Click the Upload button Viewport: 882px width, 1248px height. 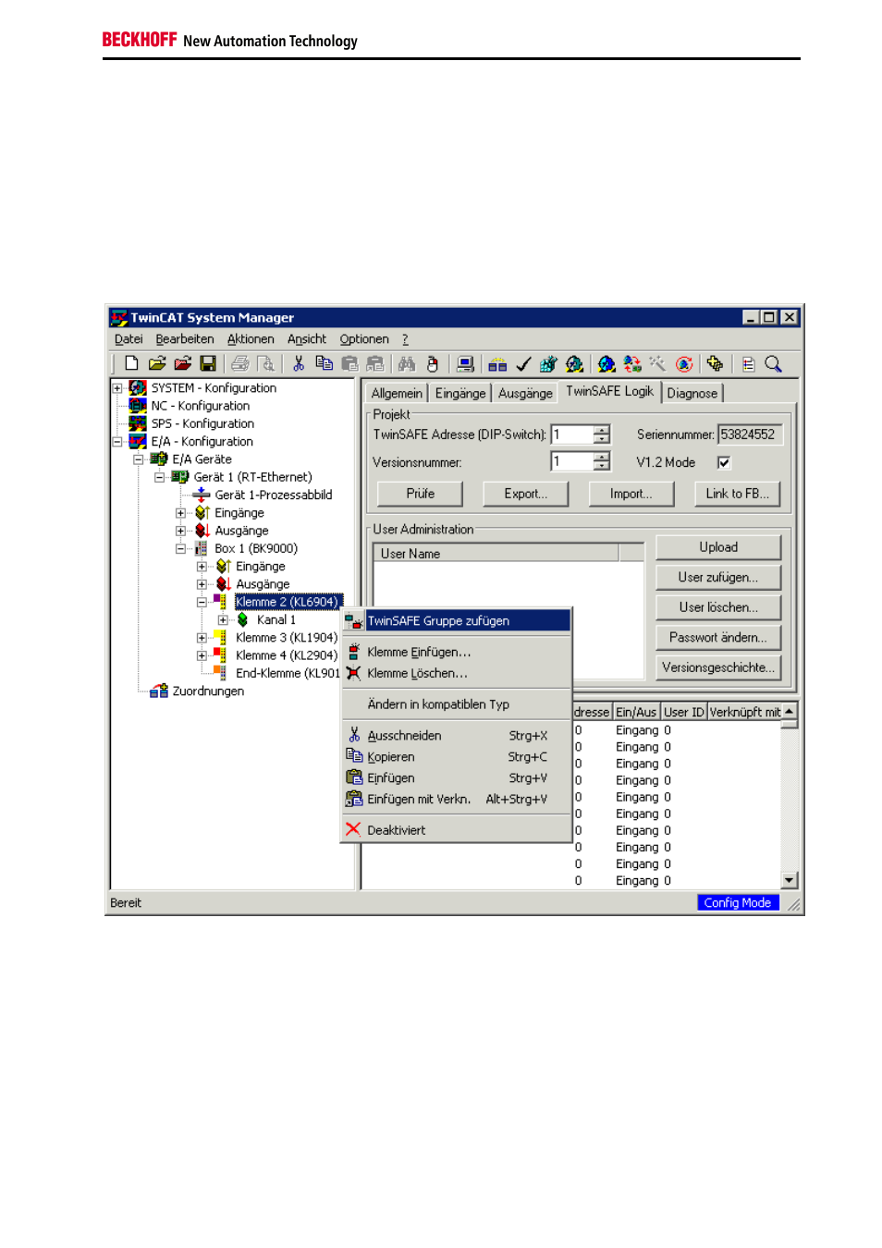[x=718, y=547]
